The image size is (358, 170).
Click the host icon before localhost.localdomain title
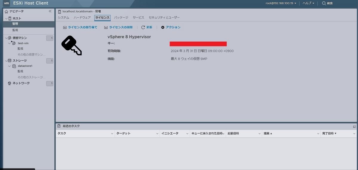(x=60, y=11)
